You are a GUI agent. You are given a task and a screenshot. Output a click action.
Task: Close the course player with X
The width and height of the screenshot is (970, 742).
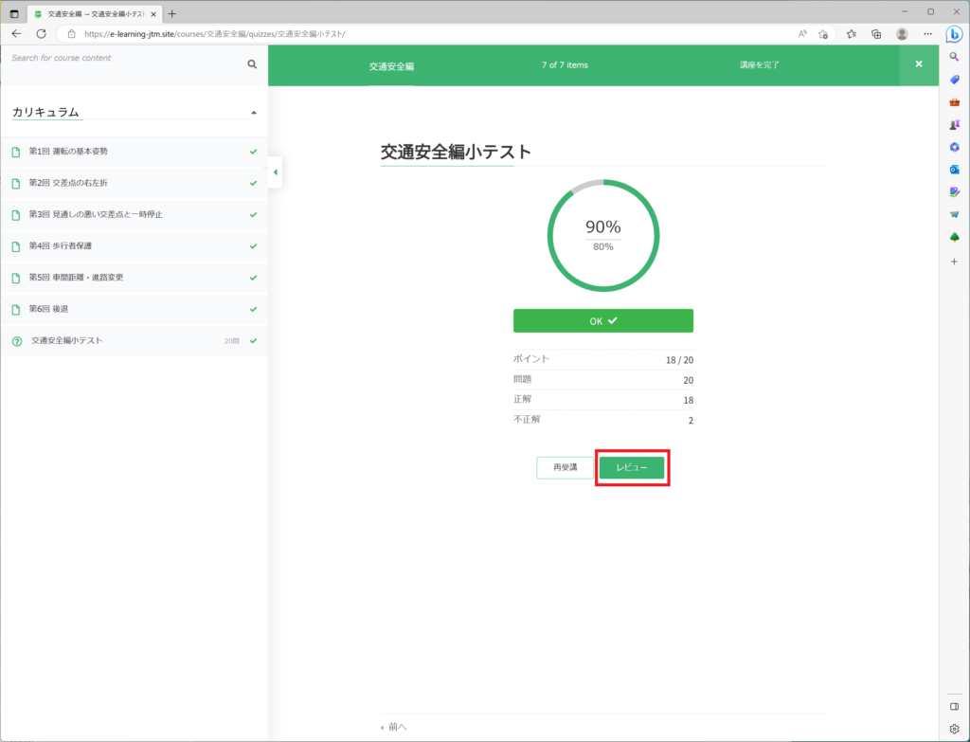pyautogui.click(x=918, y=64)
